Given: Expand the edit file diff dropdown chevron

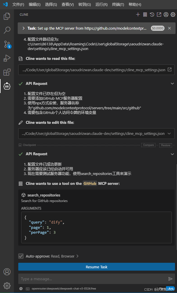Looking at the screenshot, I should 169,134.
